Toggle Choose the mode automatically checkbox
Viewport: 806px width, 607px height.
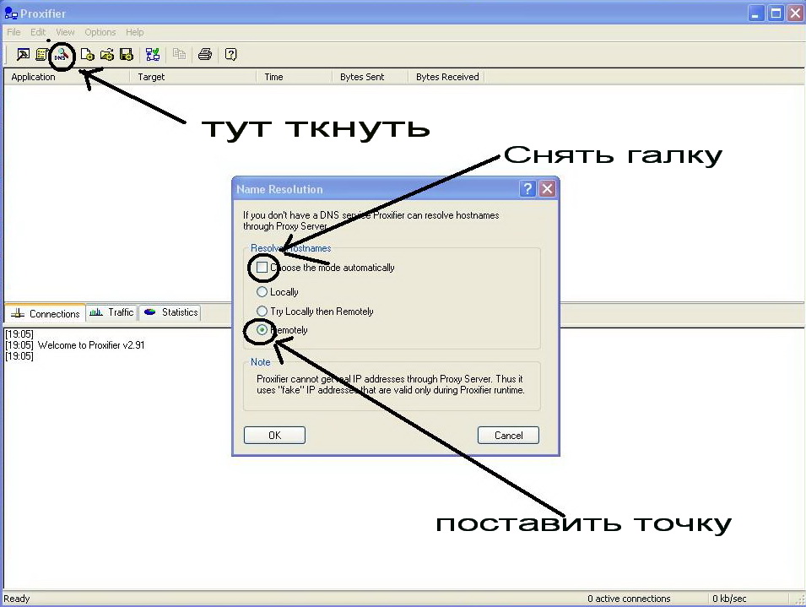(x=262, y=268)
